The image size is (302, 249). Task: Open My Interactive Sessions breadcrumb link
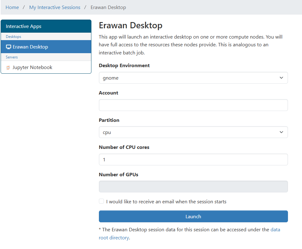pyautogui.click(x=55, y=7)
